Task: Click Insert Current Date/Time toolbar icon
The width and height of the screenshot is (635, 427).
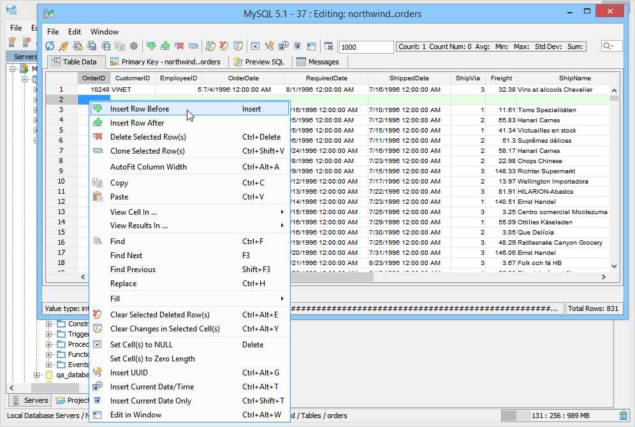Action: point(284,46)
